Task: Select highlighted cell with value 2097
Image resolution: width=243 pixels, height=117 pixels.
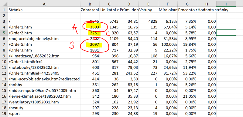Action: (90, 44)
